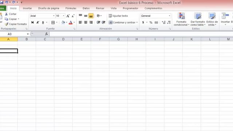This screenshot has width=233, height=131.
Task: Select column header H
Action: [x=137, y=39]
